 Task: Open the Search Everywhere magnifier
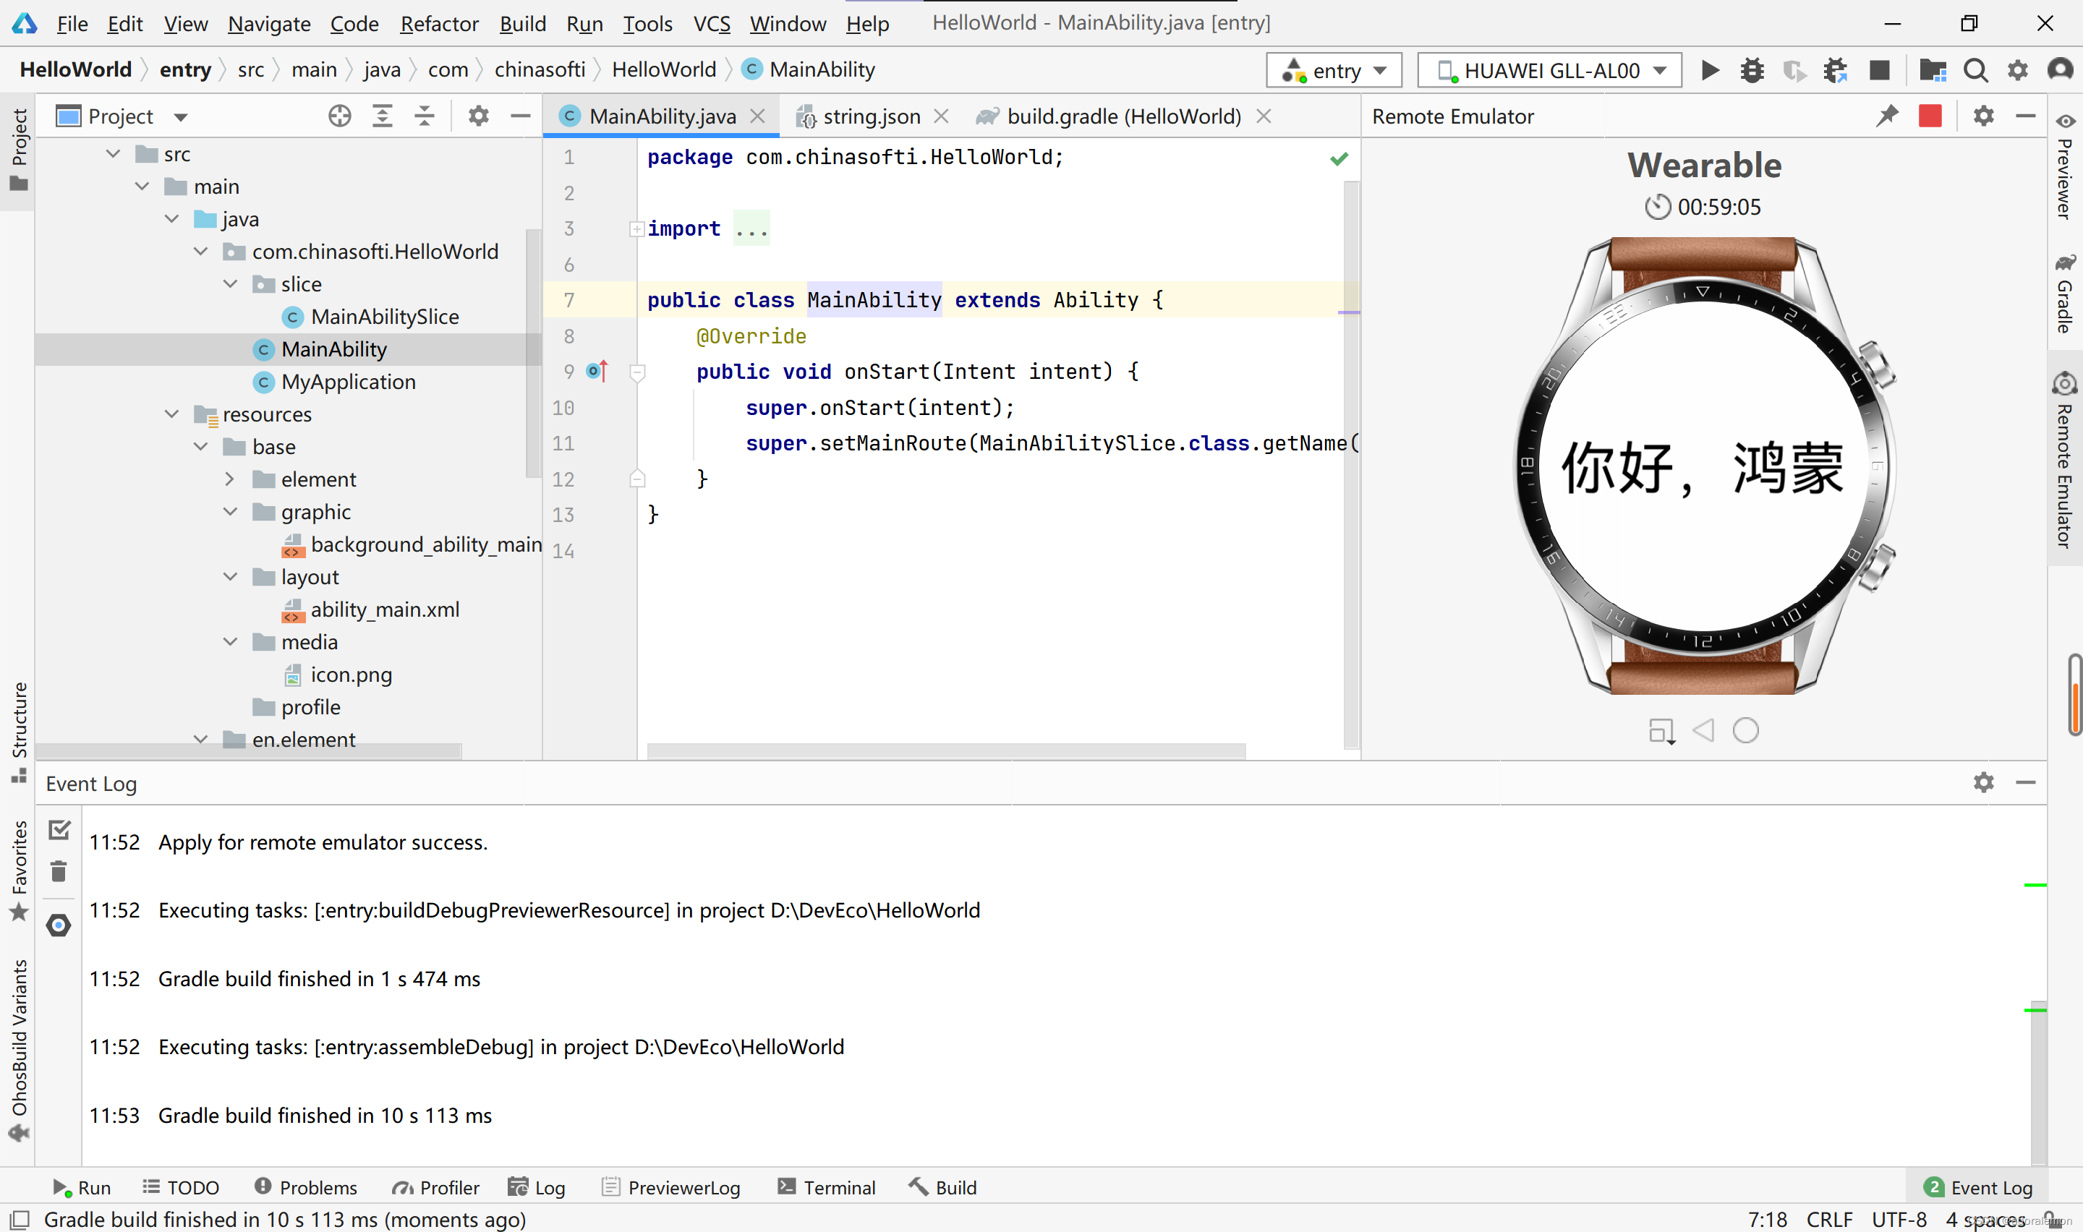coord(1976,71)
